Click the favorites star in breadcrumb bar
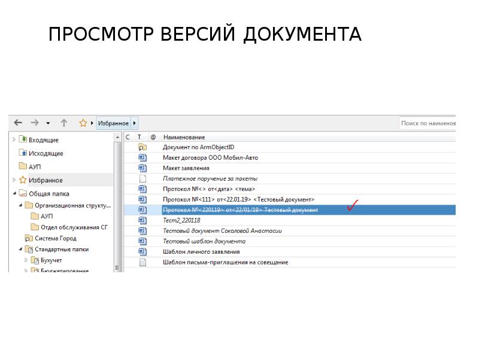 (83, 123)
